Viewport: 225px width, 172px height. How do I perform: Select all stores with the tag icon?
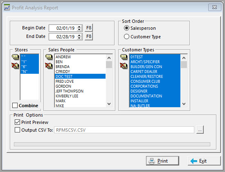[x=16, y=57]
